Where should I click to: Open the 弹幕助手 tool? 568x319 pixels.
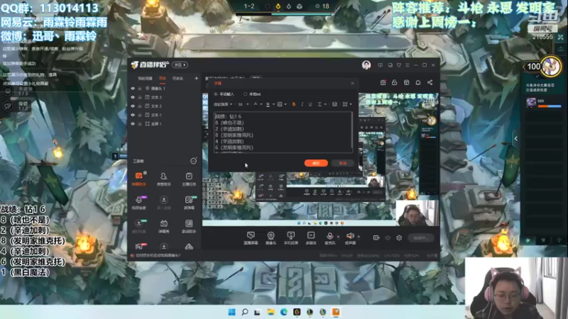click(138, 179)
